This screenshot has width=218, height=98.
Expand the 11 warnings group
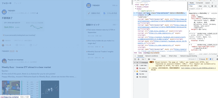[134, 71]
